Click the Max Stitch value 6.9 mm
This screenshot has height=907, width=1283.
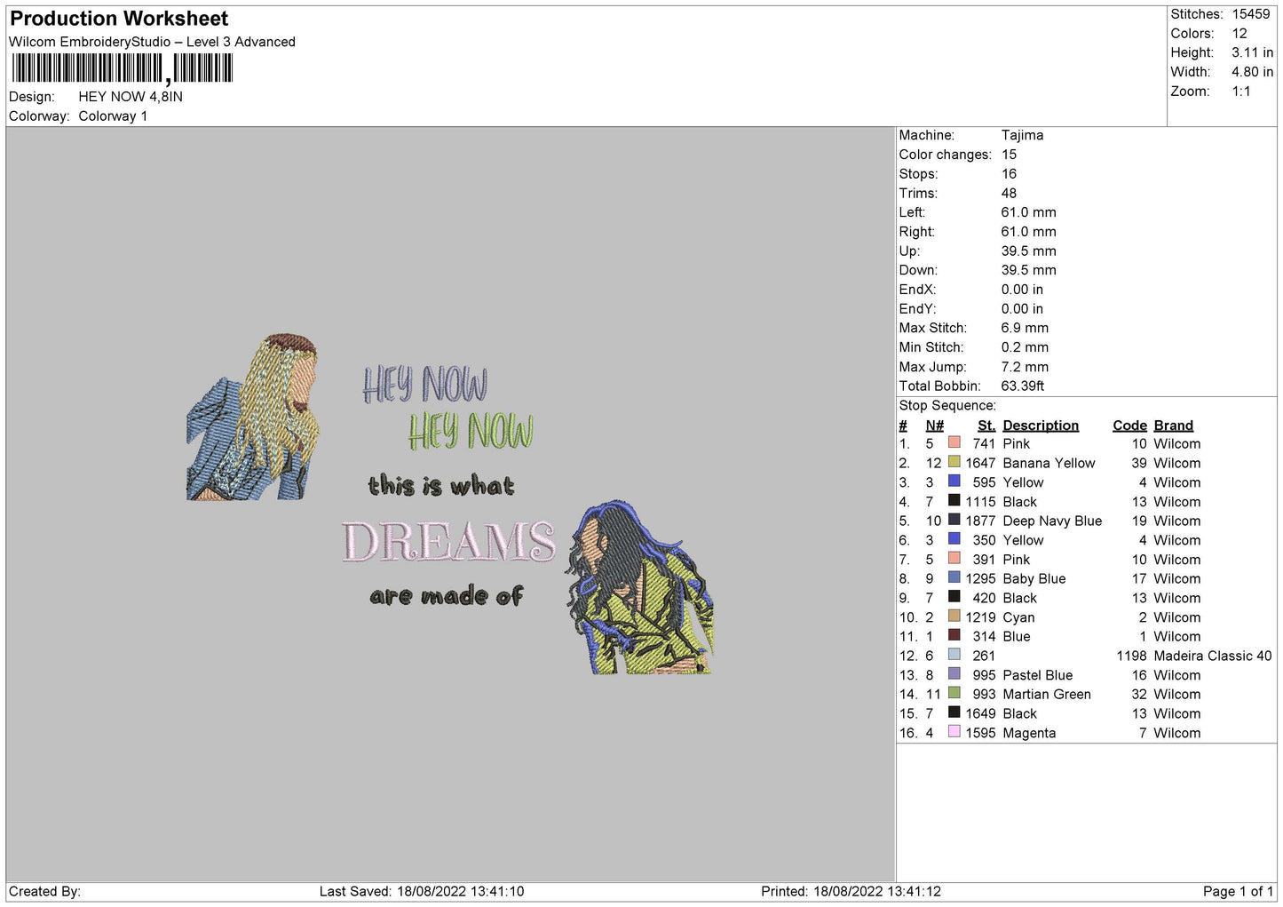(x=1025, y=328)
